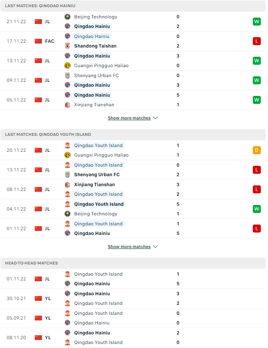Click the Xinjiang Tianshan logo in the 05.11.22 match
Image resolution: width=268 pixels, height=348 pixels.
67,105
